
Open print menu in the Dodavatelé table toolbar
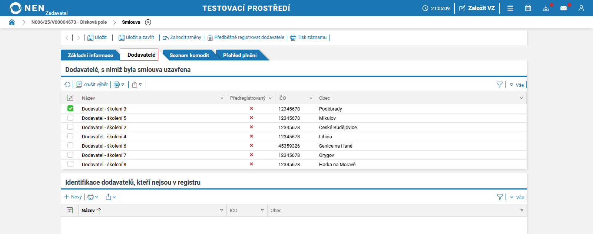coord(119,85)
